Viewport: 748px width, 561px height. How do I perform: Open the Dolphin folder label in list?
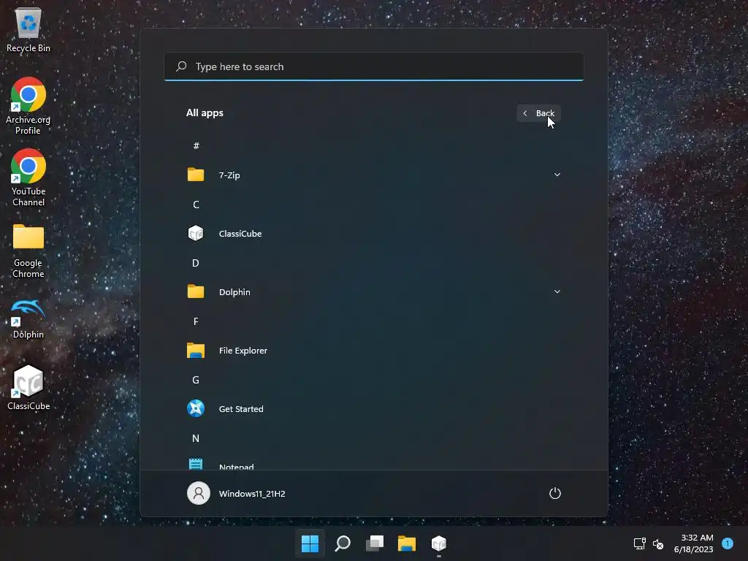tap(234, 292)
